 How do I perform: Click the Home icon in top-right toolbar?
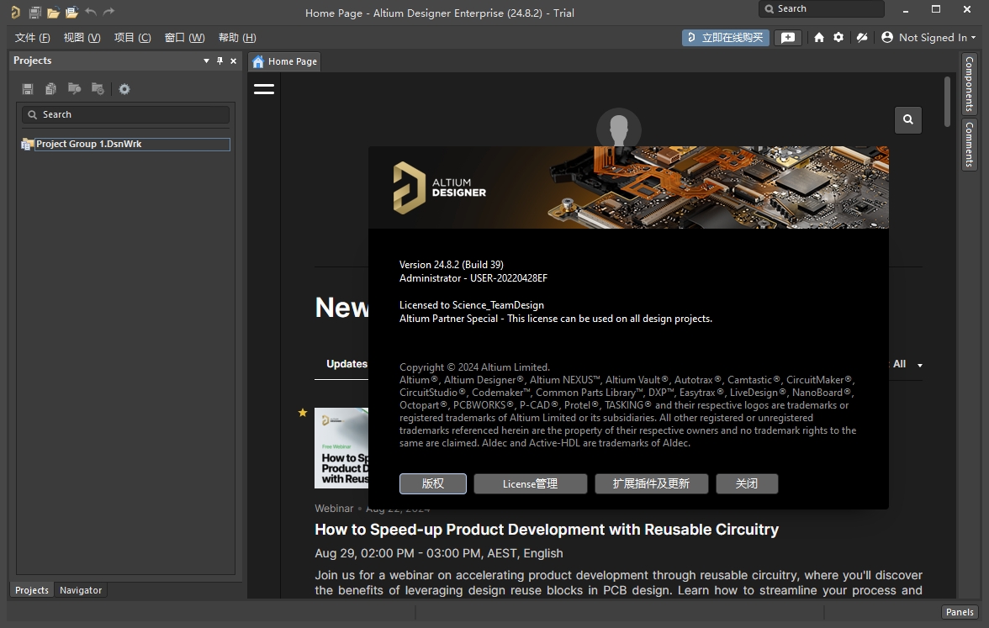click(818, 38)
